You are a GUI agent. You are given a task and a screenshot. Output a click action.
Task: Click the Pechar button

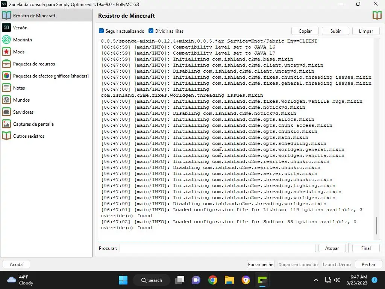pyautogui.click(x=368, y=265)
